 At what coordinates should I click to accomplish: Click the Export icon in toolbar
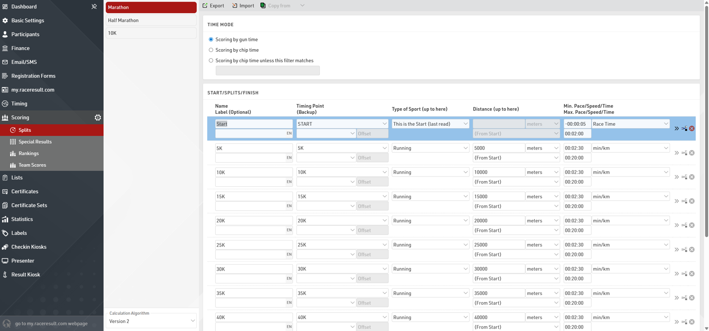click(x=205, y=6)
